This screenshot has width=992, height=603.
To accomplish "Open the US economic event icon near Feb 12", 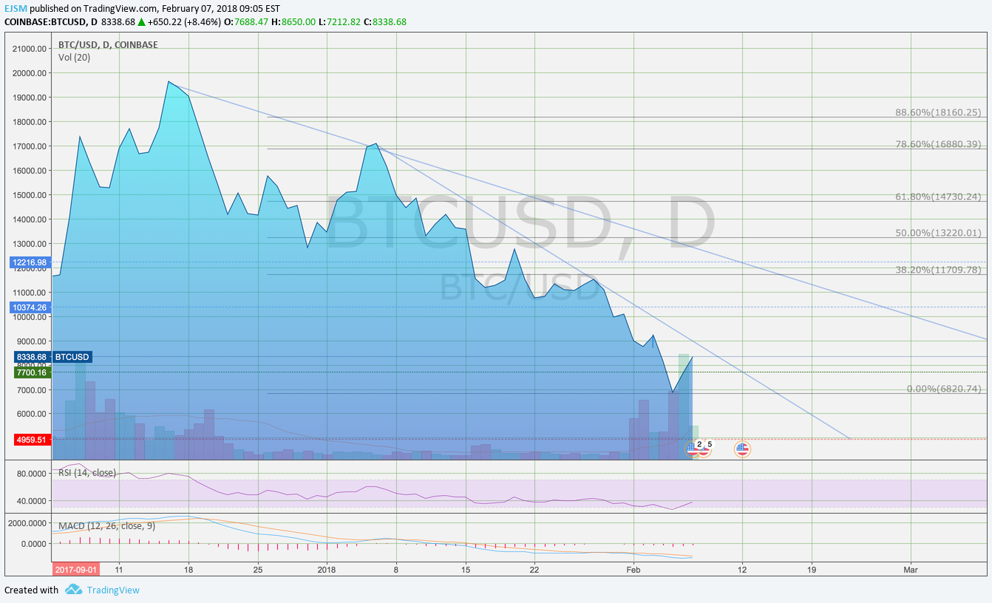I will click(741, 449).
